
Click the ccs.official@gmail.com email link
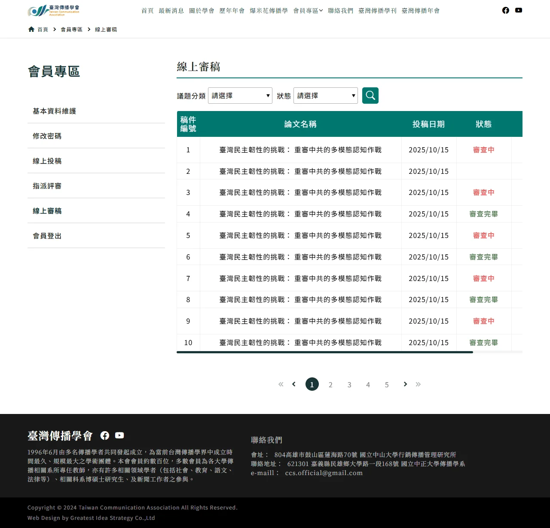[x=324, y=472]
